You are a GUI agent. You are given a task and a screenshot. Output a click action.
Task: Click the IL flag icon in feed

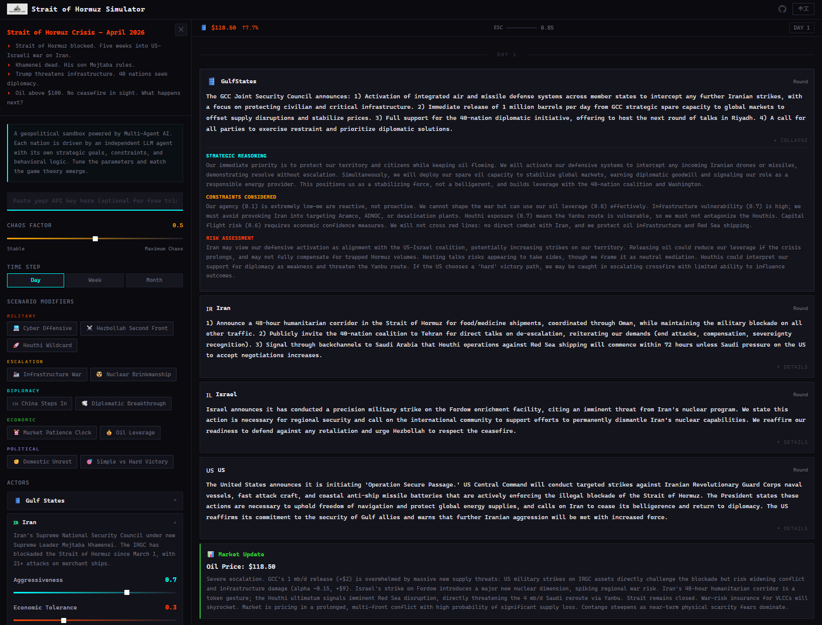pos(209,395)
